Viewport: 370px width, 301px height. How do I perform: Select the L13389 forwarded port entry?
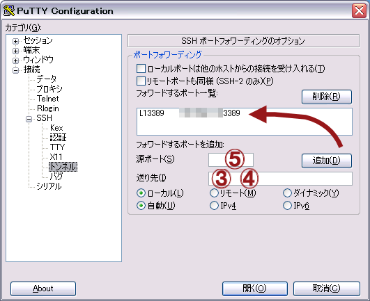coord(245,113)
